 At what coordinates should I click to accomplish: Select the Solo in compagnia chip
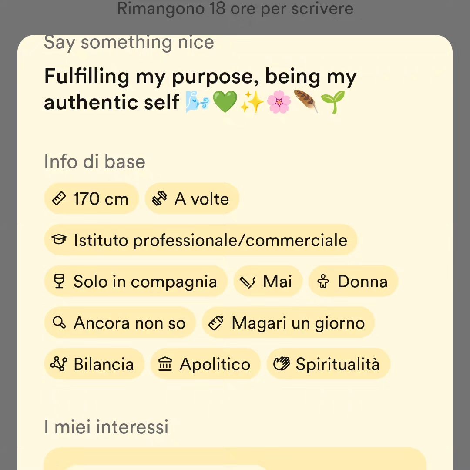click(136, 281)
